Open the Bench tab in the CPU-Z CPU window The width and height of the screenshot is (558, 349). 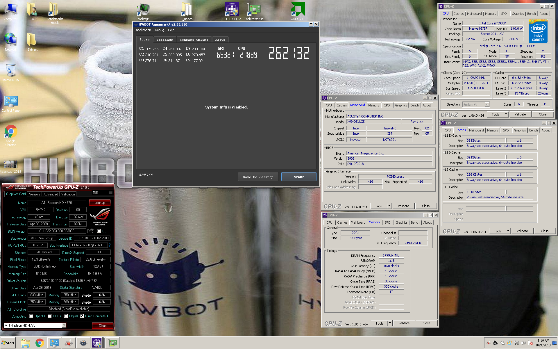tap(531, 14)
